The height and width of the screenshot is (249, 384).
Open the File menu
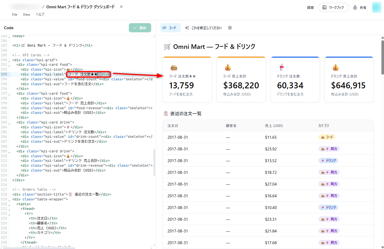tap(15, 15)
